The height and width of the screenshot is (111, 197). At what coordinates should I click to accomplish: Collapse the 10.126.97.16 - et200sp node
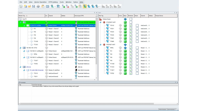pyautogui.click(x=24, y=26)
